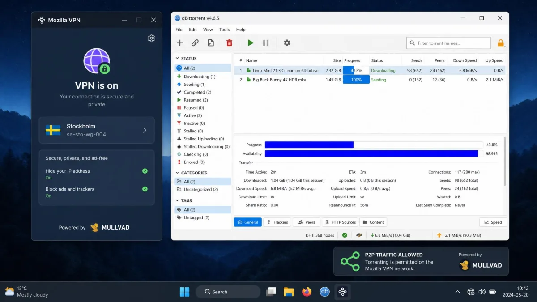Image resolution: width=537 pixels, height=302 pixels.
Task: Click the Stockholm se-sto-wg-004 location card
Action: 97,130
